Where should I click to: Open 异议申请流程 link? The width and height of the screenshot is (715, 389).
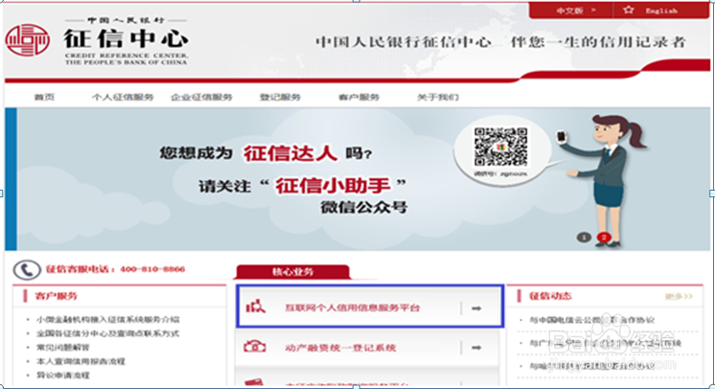63,376
